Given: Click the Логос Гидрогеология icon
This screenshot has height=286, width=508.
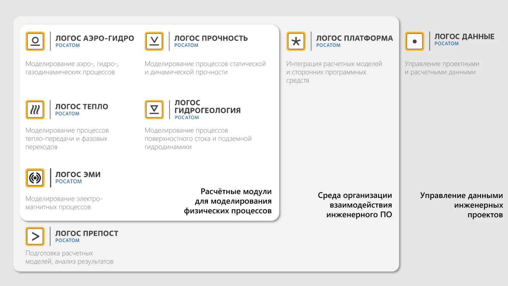Looking at the screenshot, I should pos(154,110).
